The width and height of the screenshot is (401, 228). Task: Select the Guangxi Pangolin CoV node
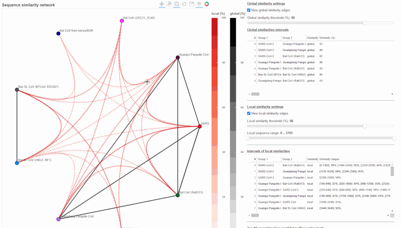[178, 57]
